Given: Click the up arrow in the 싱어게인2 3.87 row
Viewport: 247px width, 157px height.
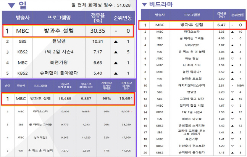Looking at the screenshot, I should [232, 45].
